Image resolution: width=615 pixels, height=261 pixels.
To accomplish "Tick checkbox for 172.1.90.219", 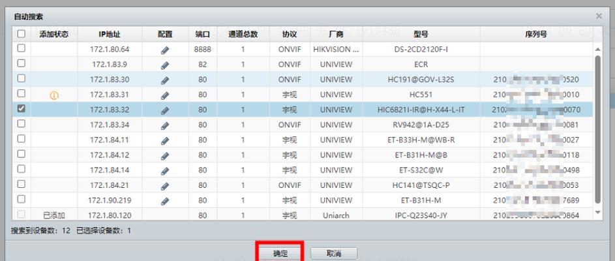I will (21, 199).
